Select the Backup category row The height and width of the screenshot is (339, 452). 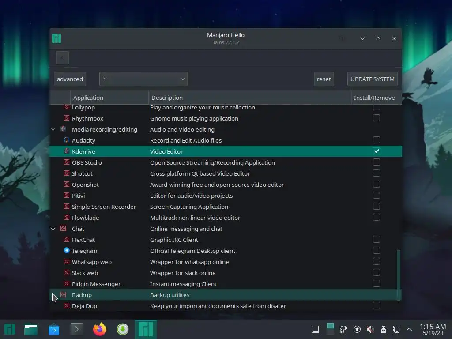tap(226, 294)
